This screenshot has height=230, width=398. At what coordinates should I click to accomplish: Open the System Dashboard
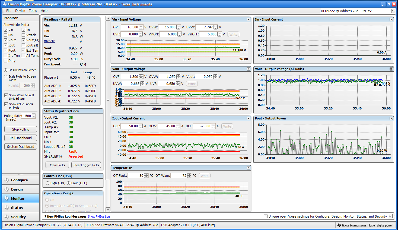tap(21, 147)
